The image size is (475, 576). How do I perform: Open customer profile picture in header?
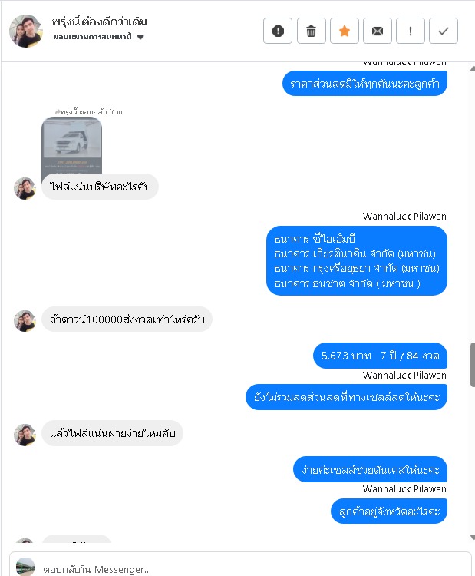pyautogui.click(x=25, y=31)
